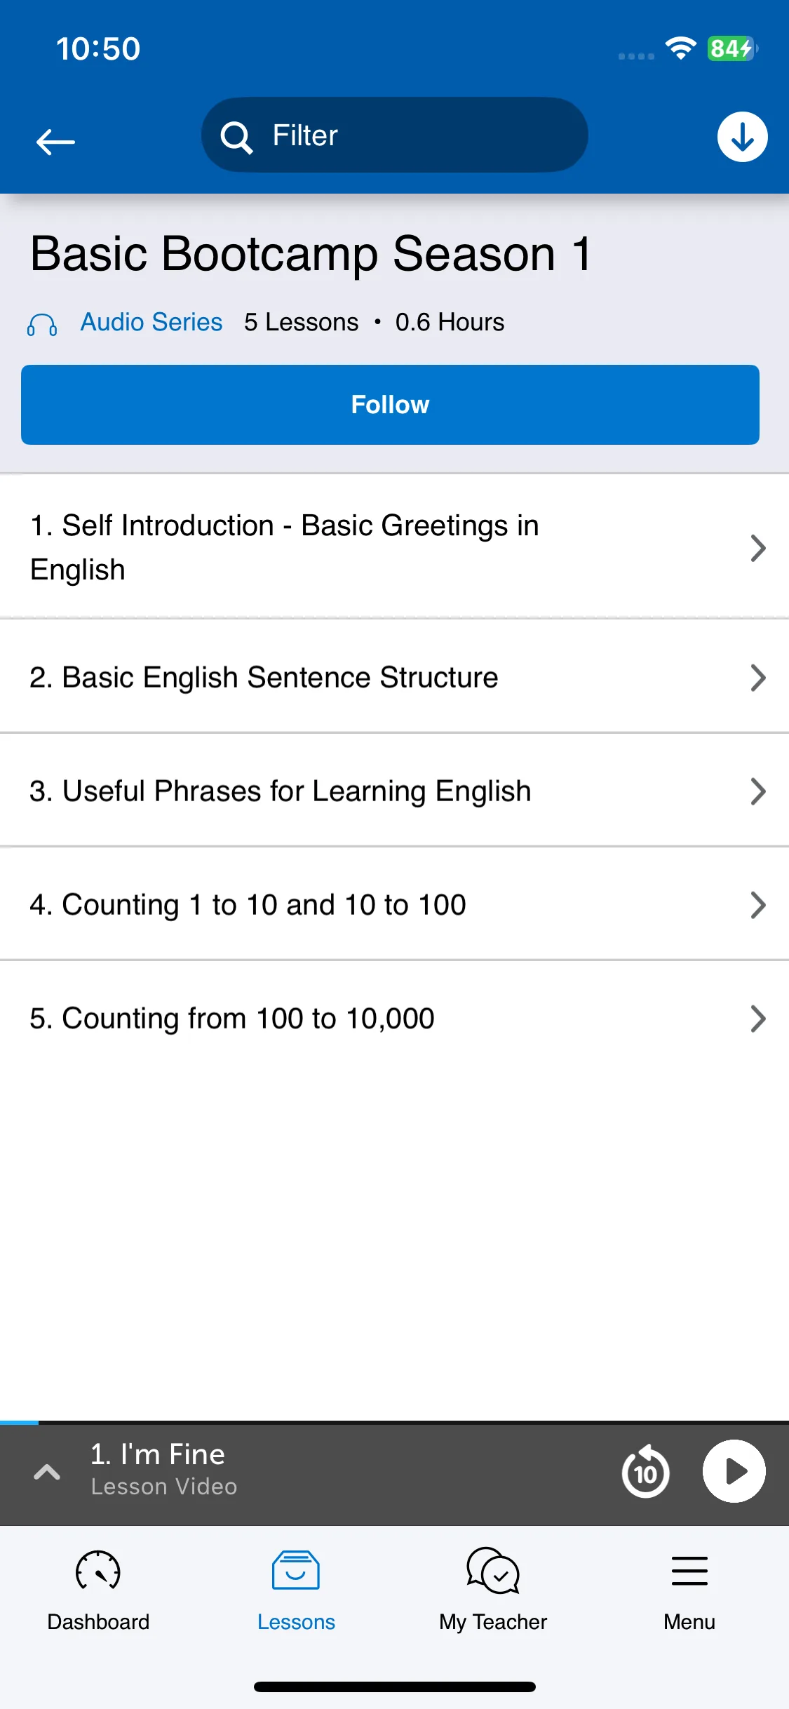
Task: Rewind 10 seconds in mini player
Action: pyautogui.click(x=645, y=1471)
